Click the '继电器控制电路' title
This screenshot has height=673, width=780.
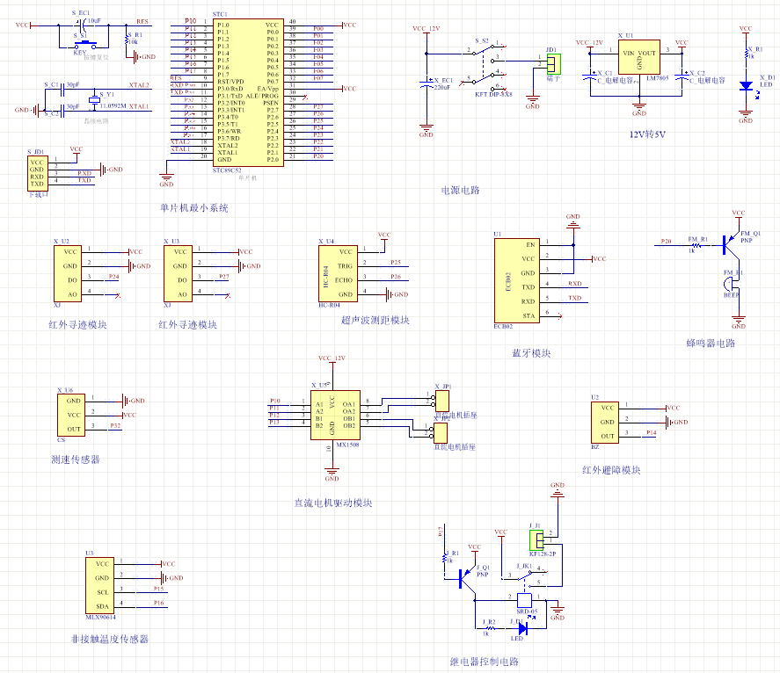coord(484,661)
